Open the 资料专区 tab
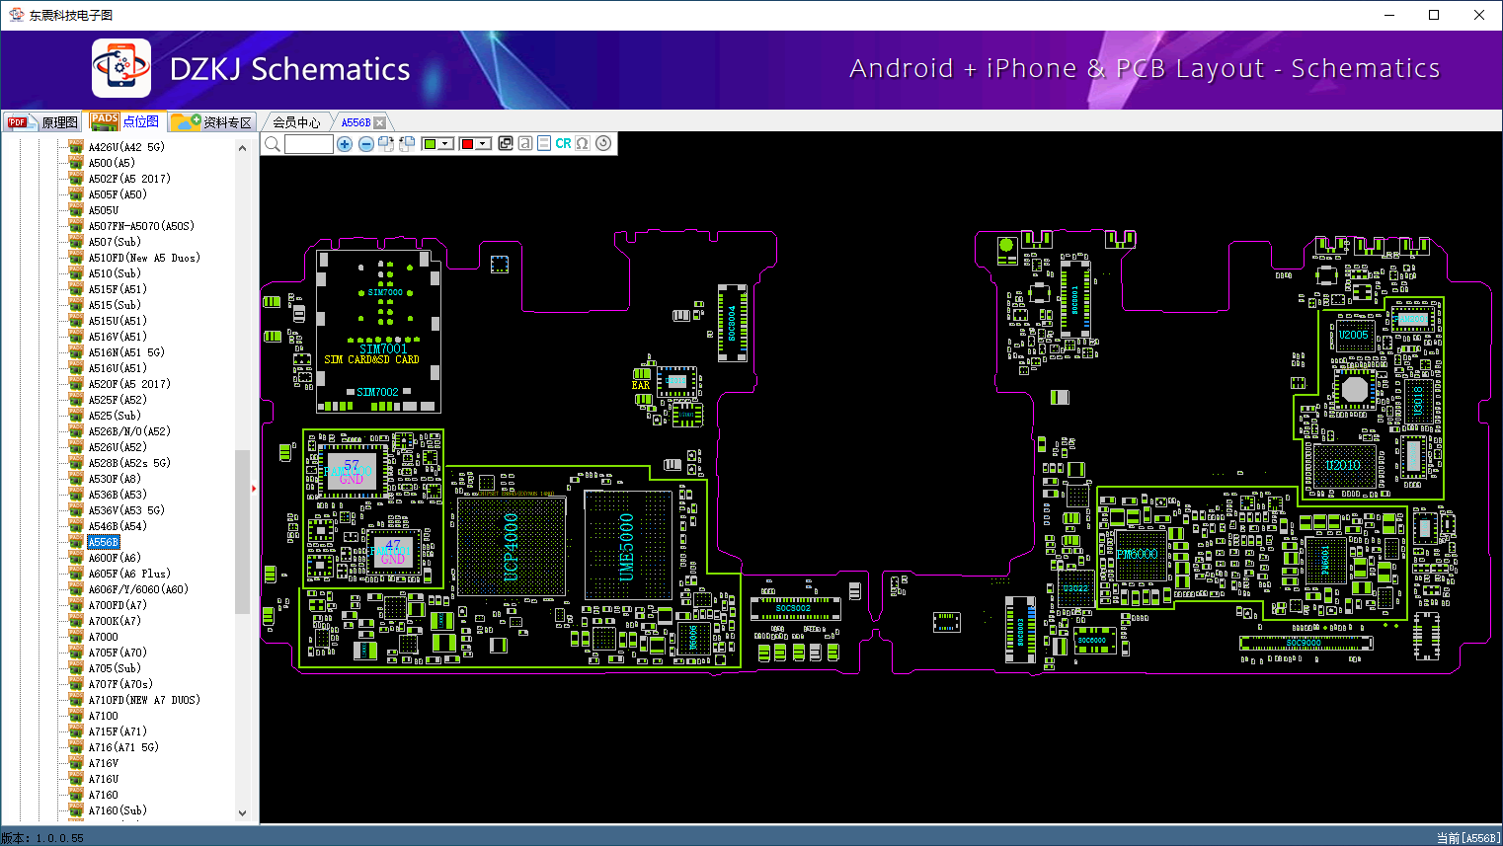 click(212, 122)
